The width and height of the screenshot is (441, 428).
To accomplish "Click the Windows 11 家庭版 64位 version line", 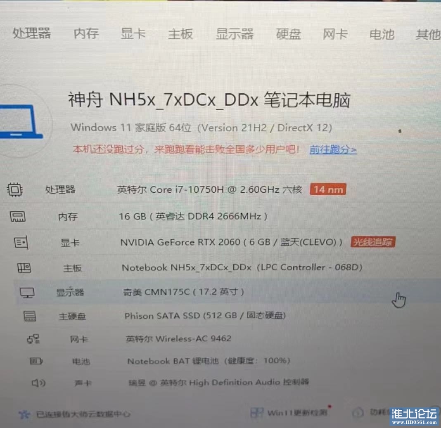I will 202,128.
